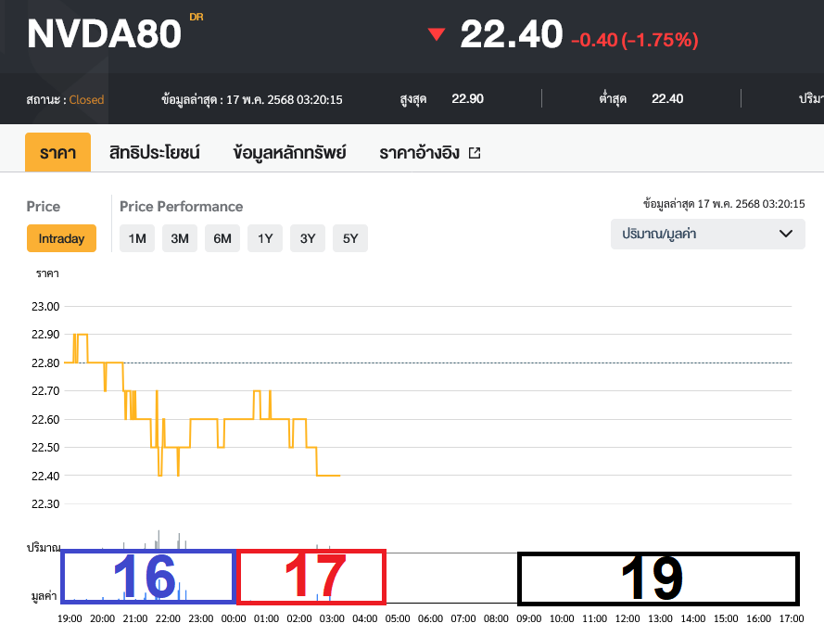
Task: Click the NVDA80 symbol title
Action: tap(105, 34)
